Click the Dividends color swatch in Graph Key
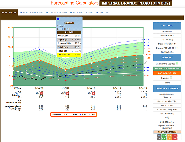Image resolution: width=185 pixels, height=142 pixels. 171,78
